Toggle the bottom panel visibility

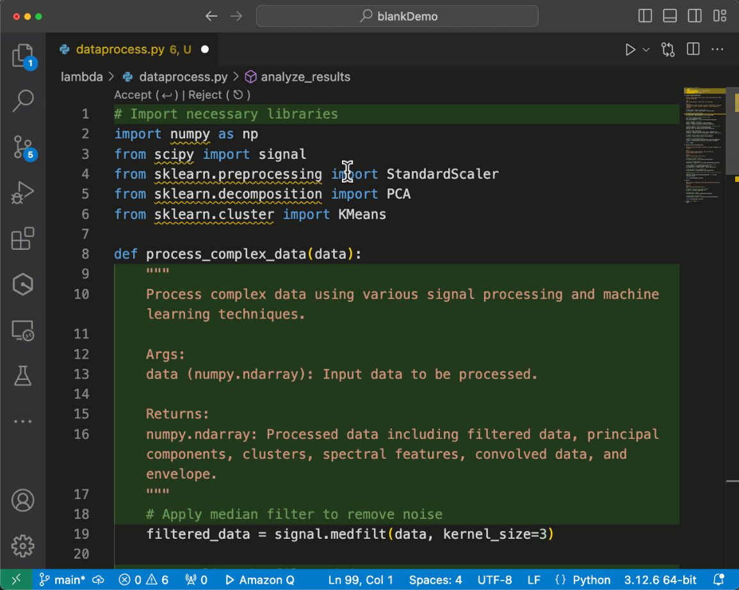pyautogui.click(x=670, y=16)
